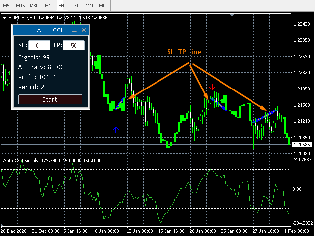Switch chart to M5 timeframe
The height and width of the screenshot is (236, 315).
point(7,5)
